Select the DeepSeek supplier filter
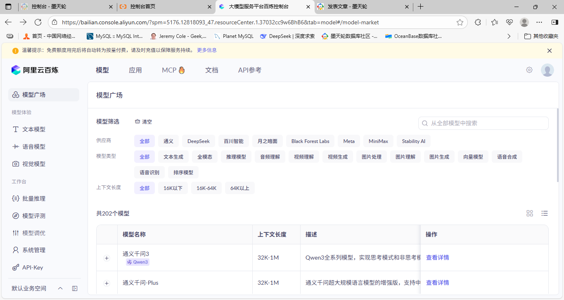564x300 pixels. (199, 141)
